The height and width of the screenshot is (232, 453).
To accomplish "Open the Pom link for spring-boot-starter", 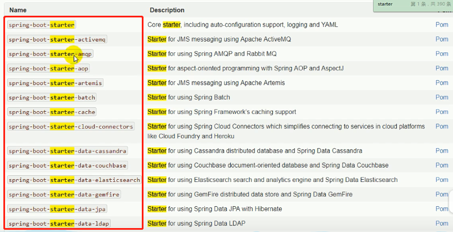I will pyautogui.click(x=442, y=25).
